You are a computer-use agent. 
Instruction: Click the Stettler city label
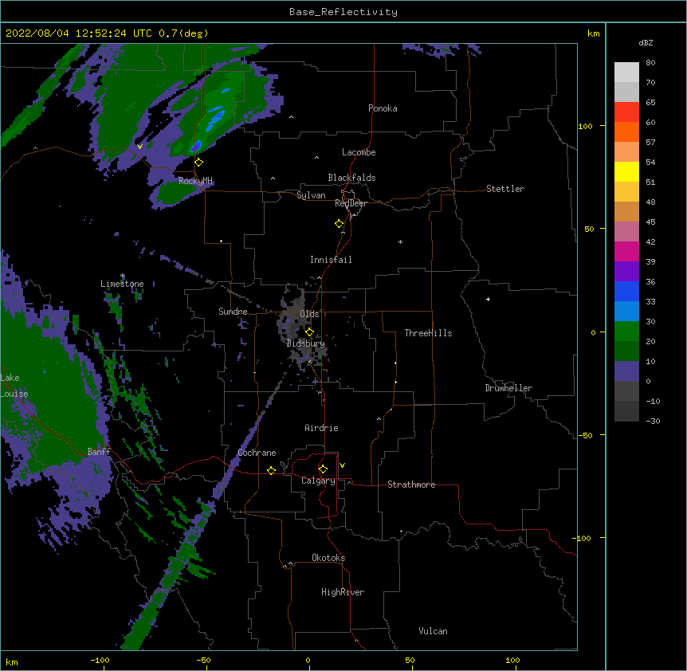click(x=505, y=189)
